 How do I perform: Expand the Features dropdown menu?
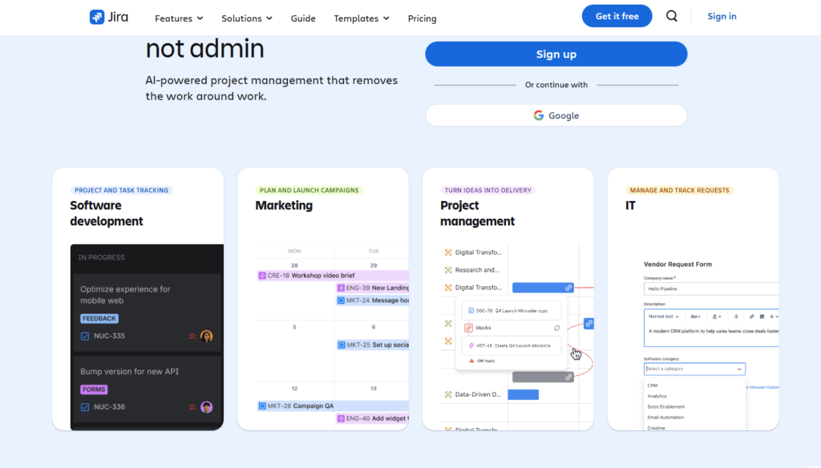point(179,18)
